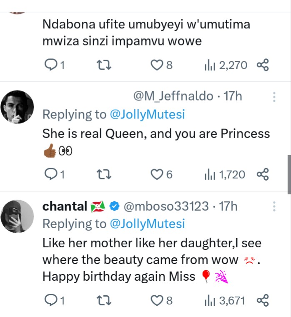291x317 pixels.
Task: Share the Kinyarwanda reply at top
Action: (263, 65)
